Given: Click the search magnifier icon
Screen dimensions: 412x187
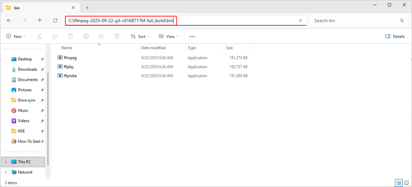Looking at the screenshot, I should pos(402,20).
